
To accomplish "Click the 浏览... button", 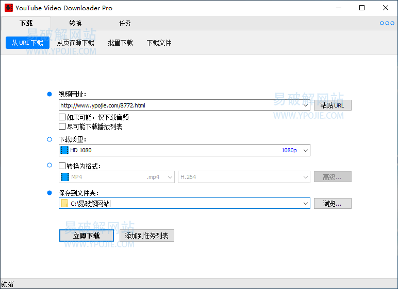I will (x=332, y=203).
